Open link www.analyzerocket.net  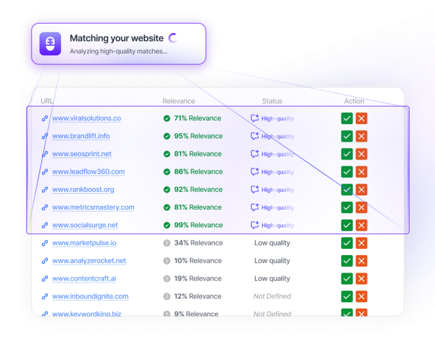(x=89, y=261)
